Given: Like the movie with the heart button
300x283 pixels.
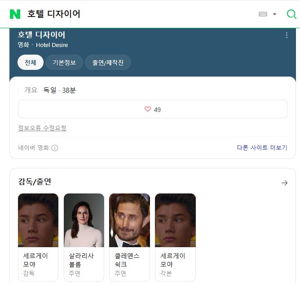Looking at the screenshot, I should [x=152, y=109].
